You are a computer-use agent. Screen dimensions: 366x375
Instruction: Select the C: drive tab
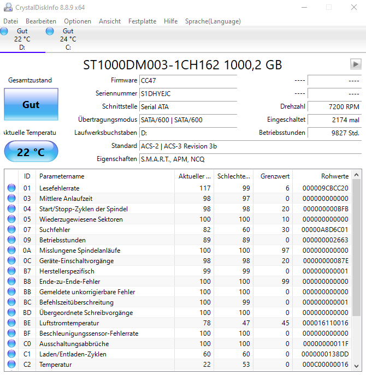tap(68, 39)
